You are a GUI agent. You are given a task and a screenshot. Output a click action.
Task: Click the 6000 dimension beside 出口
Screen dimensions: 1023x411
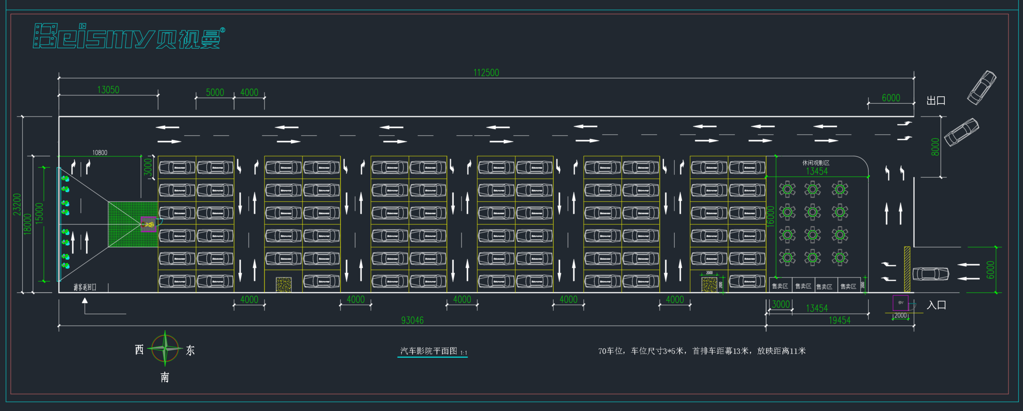coord(891,98)
